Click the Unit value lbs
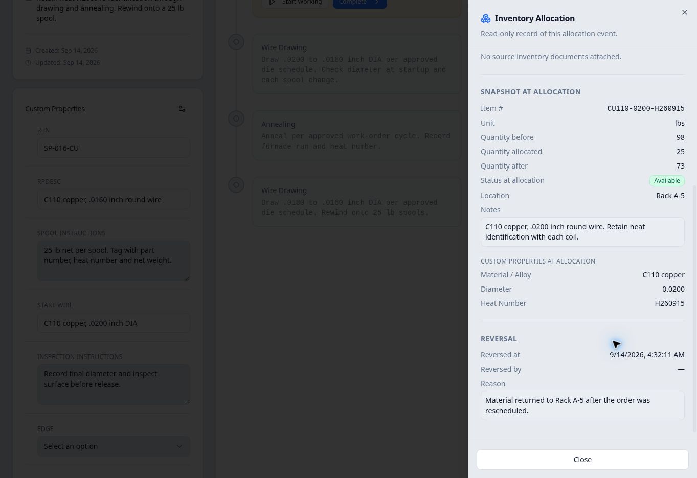The image size is (697, 478). coord(680,123)
